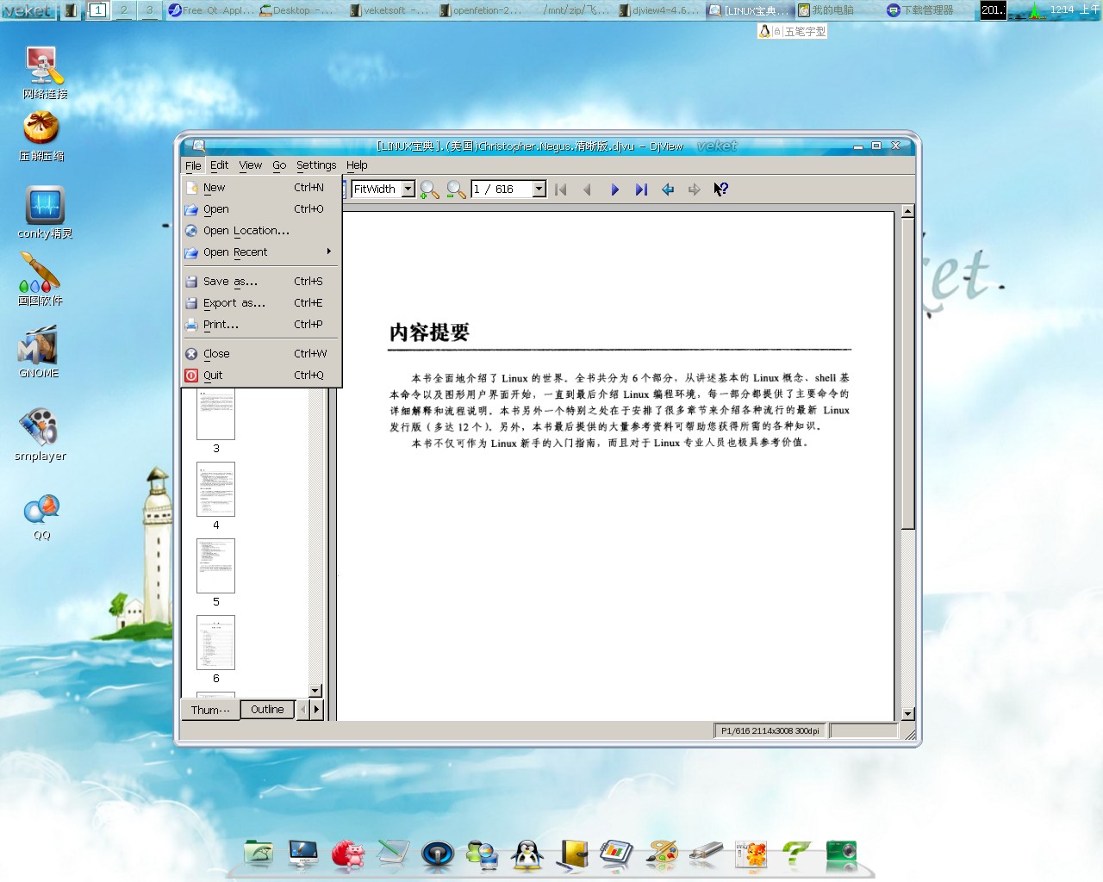Viewport: 1103px width, 882px height.
Task: Go to previous page arrow
Action: (x=588, y=189)
